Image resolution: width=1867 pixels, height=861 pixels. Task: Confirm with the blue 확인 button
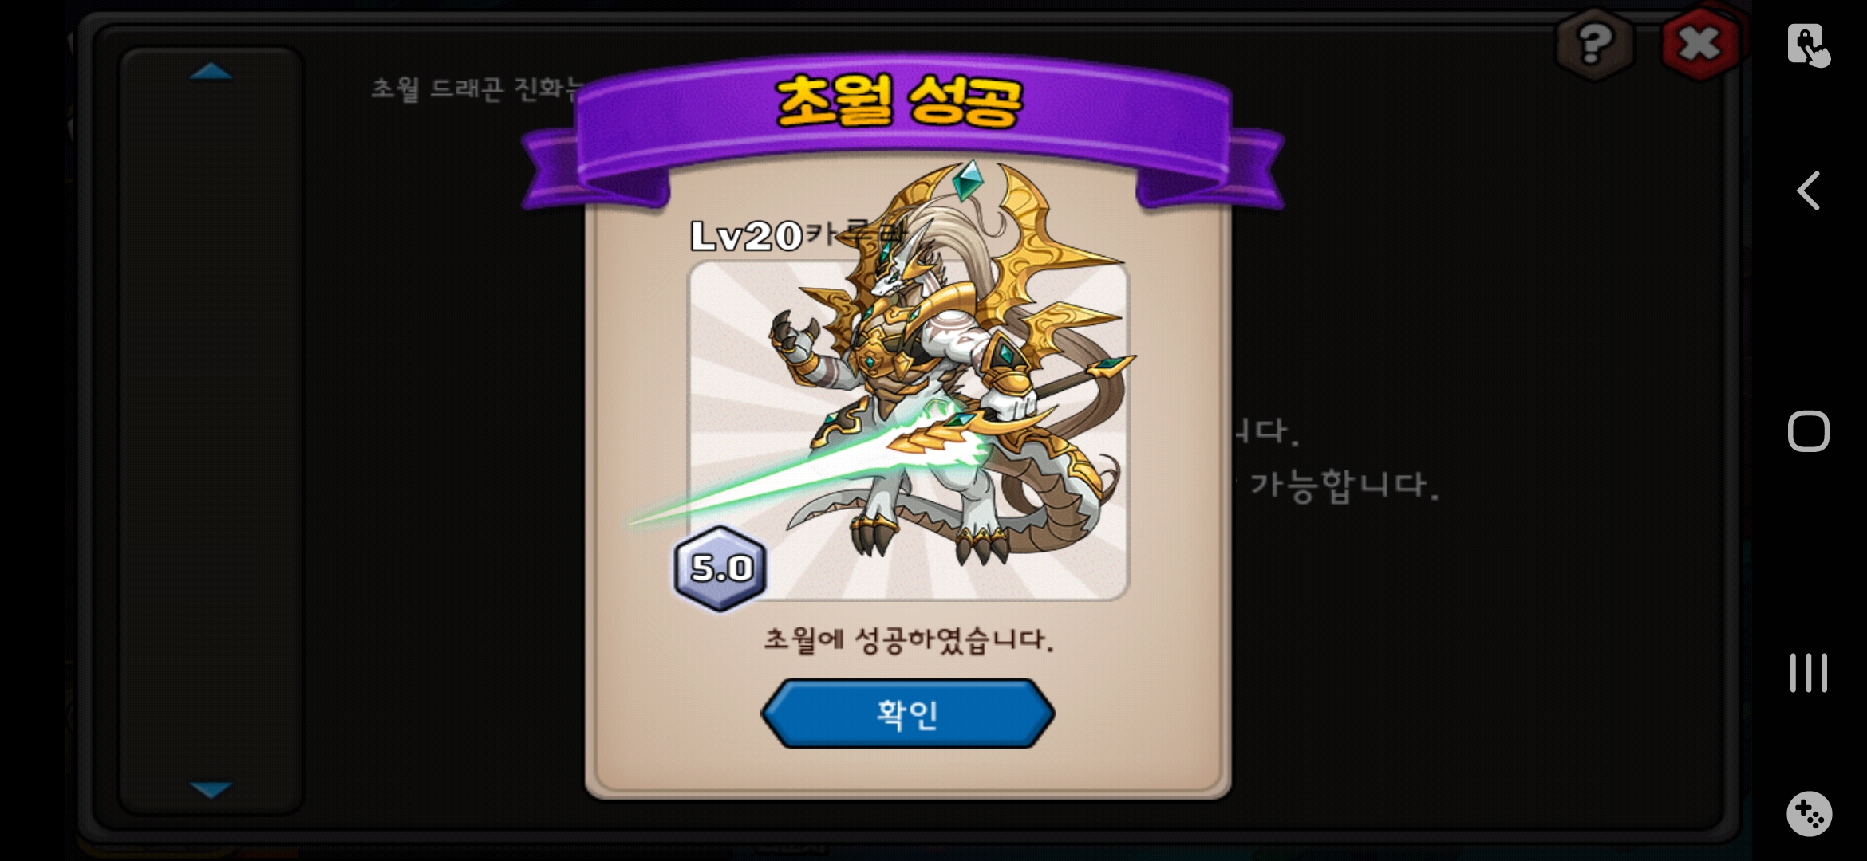coord(908,714)
